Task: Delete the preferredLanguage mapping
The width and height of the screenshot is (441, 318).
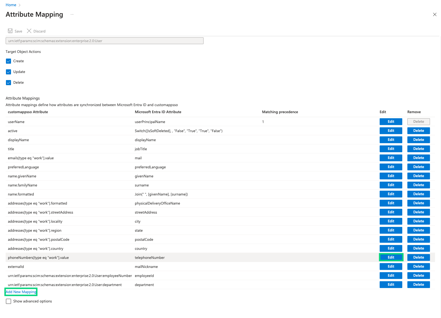Action: tap(418, 167)
